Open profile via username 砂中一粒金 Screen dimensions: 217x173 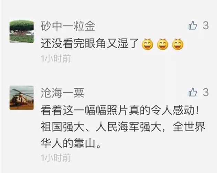pyautogui.click(x=68, y=26)
